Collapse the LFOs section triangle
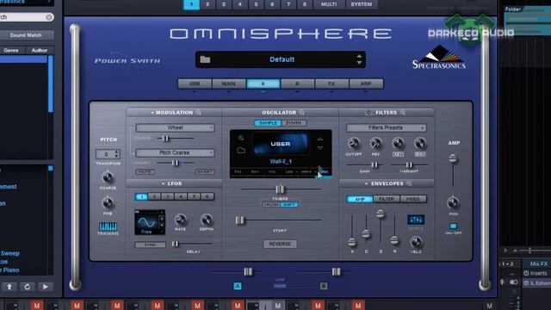Screen dimensions: 551x310 point(163,183)
